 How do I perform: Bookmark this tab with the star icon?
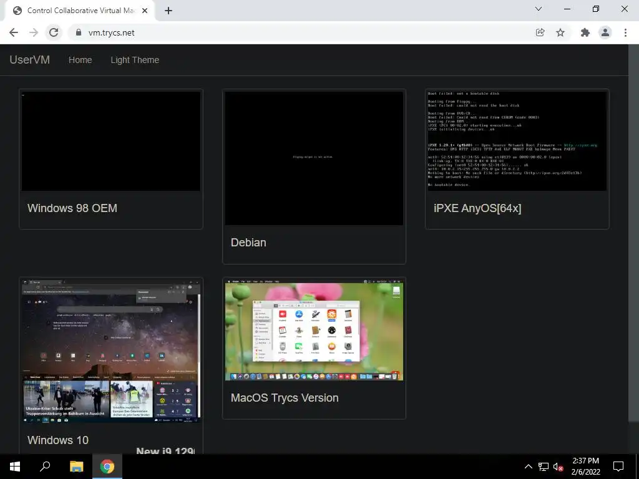pyautogui.click(x=560, y=32)
